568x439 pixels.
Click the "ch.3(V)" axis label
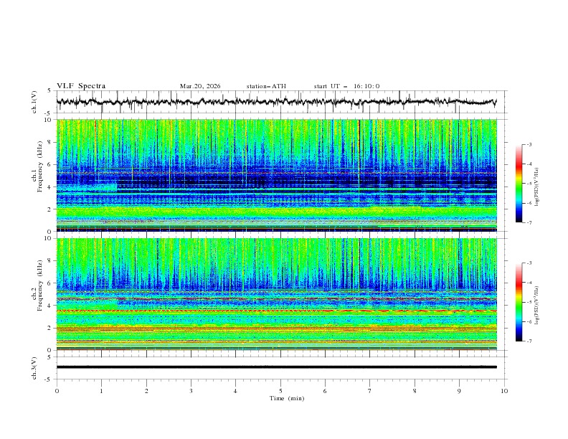tap(34, 368)
